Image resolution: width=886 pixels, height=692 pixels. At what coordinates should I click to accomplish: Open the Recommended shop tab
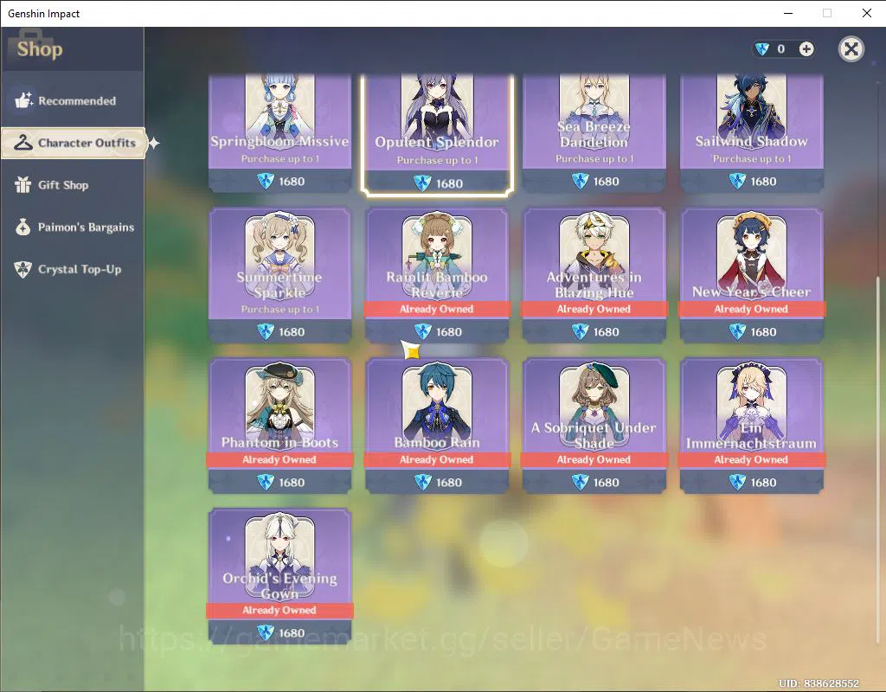73,100
